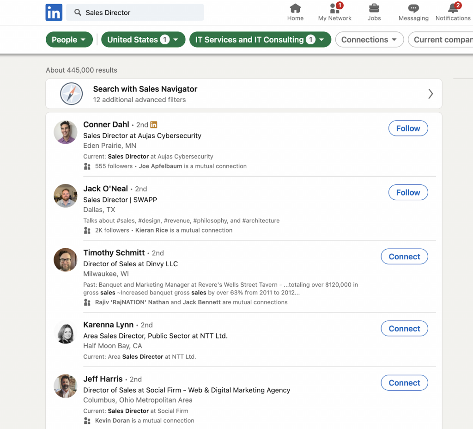
Task: Click mutual connection icon under Jeff Harris
Action: [87, 421]
